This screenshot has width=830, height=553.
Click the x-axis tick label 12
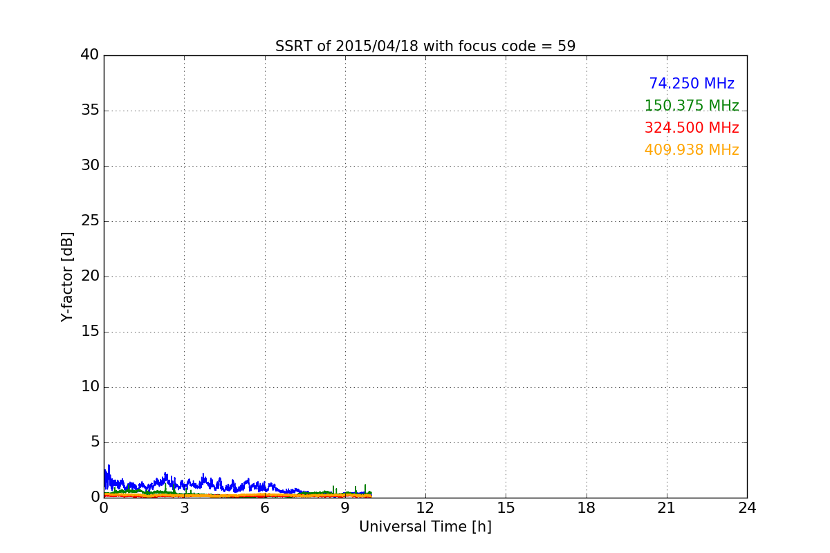point(425,508)
